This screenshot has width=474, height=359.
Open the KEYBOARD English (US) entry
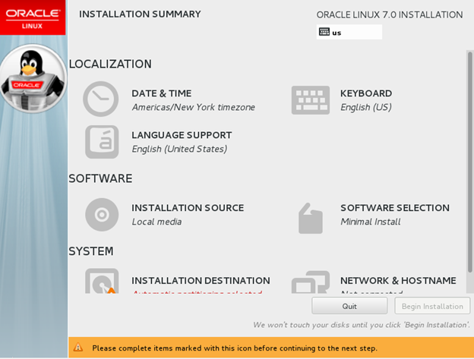point(365,100)
